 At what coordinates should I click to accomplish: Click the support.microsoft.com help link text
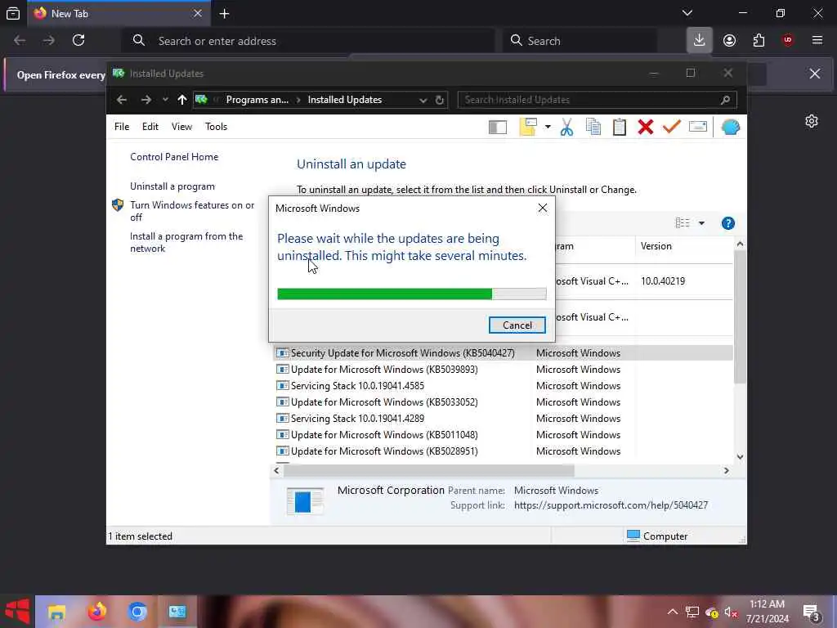point(611,505)
